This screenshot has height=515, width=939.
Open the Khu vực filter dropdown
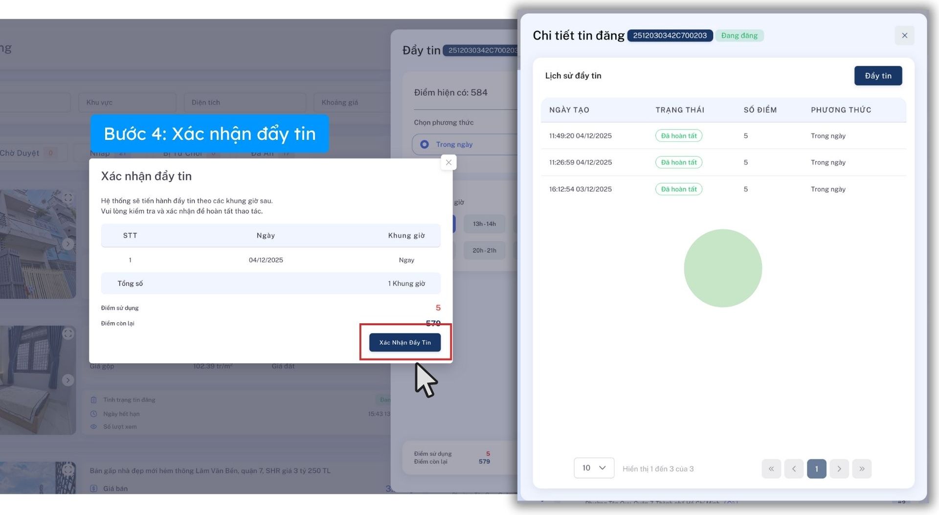(x=127, y=102)
